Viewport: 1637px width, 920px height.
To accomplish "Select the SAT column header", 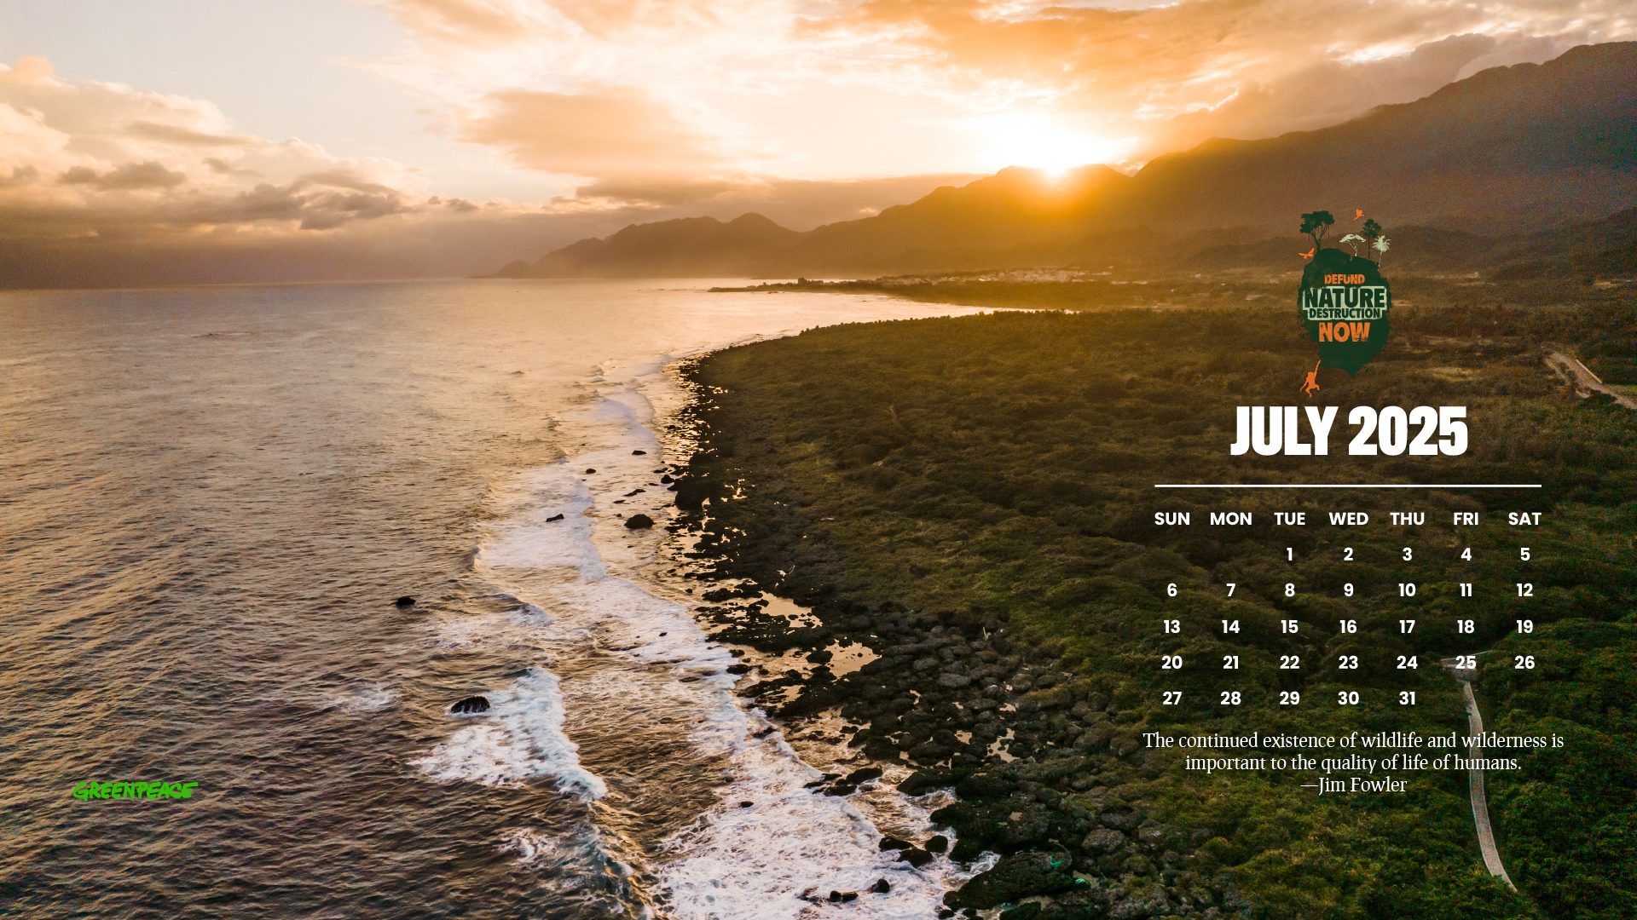I will pyautogui.click(x=1524, y=519).
